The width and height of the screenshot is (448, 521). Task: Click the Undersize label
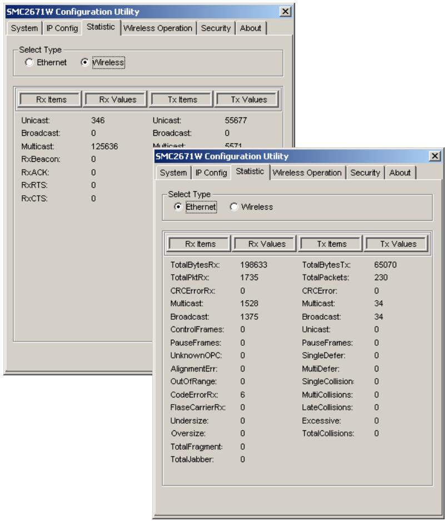190,421
